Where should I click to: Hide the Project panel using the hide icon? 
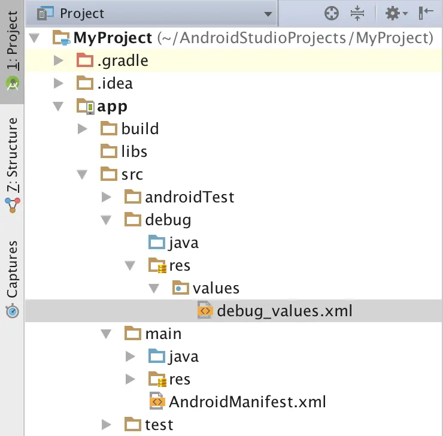(426, 13)
